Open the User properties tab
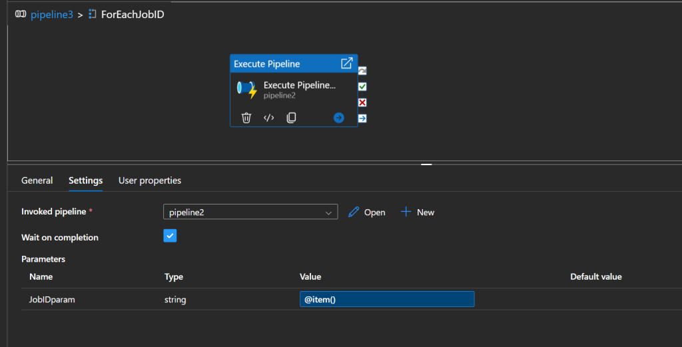Viewport: 682px width, 347px height. (x=150, y=180)
